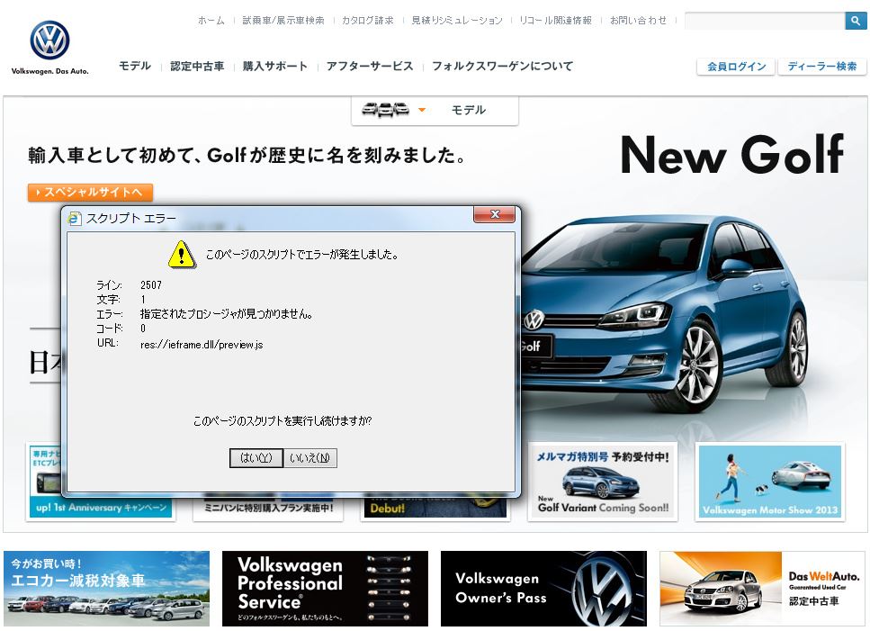
Task: Open the Das WeltAuto 認定中古車 banner
Action: 762,589
